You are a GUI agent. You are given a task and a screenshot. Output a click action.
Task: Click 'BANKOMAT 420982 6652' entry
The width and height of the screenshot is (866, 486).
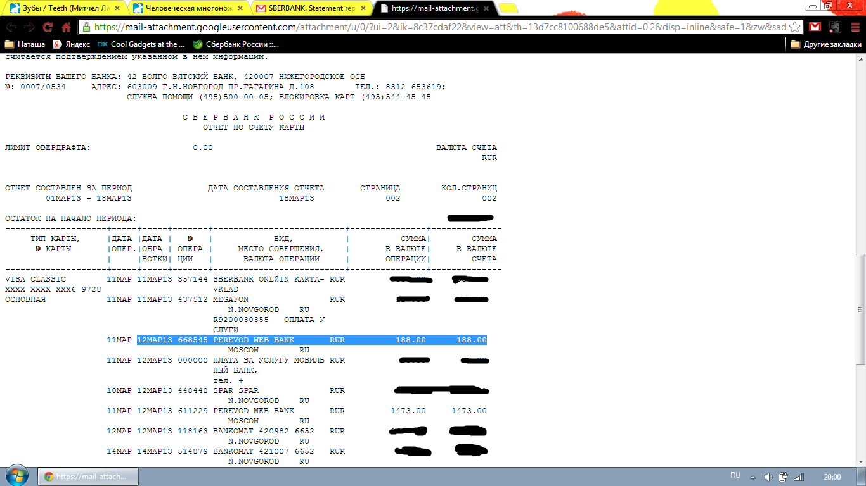point(264,431)
